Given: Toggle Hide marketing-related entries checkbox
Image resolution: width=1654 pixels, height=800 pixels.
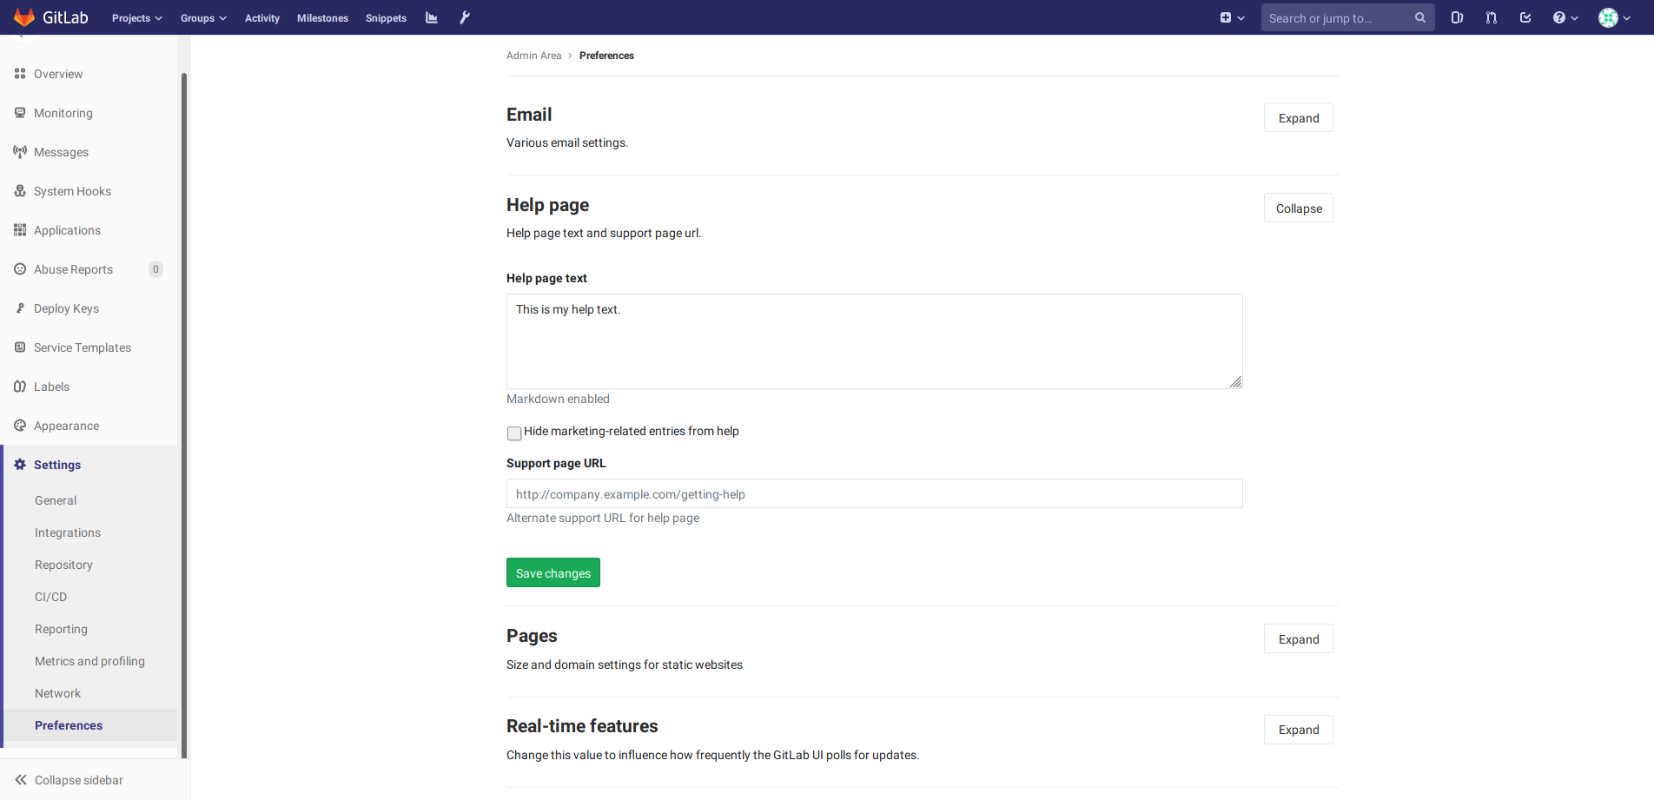Looking at the screenshot, I should [514, 433].
